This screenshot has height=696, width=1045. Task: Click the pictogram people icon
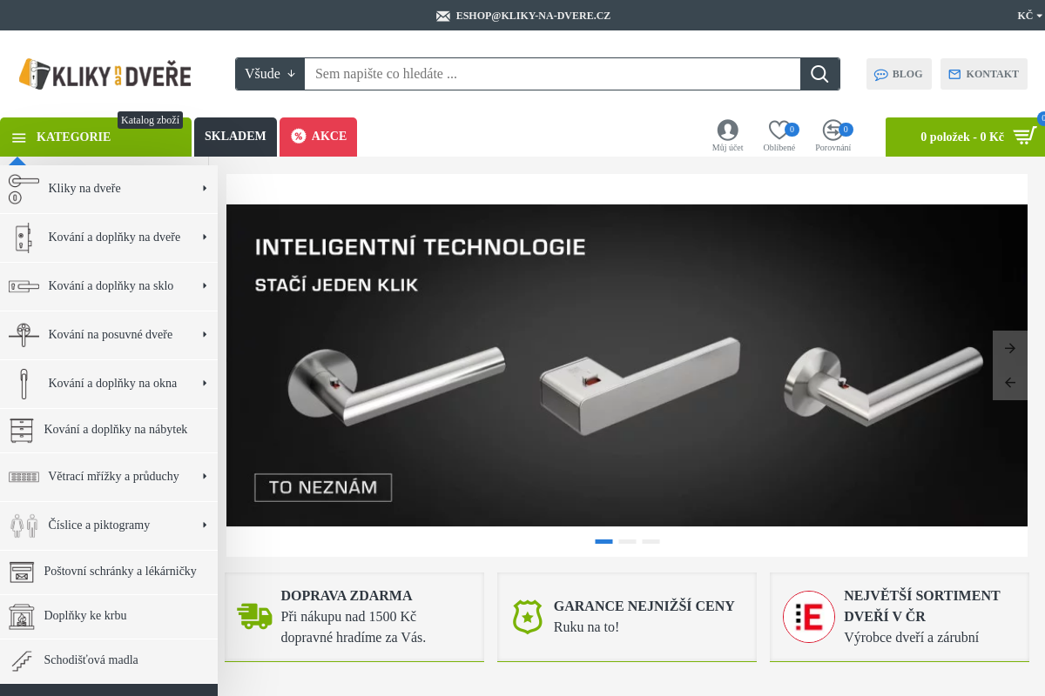tap(24, 525)
